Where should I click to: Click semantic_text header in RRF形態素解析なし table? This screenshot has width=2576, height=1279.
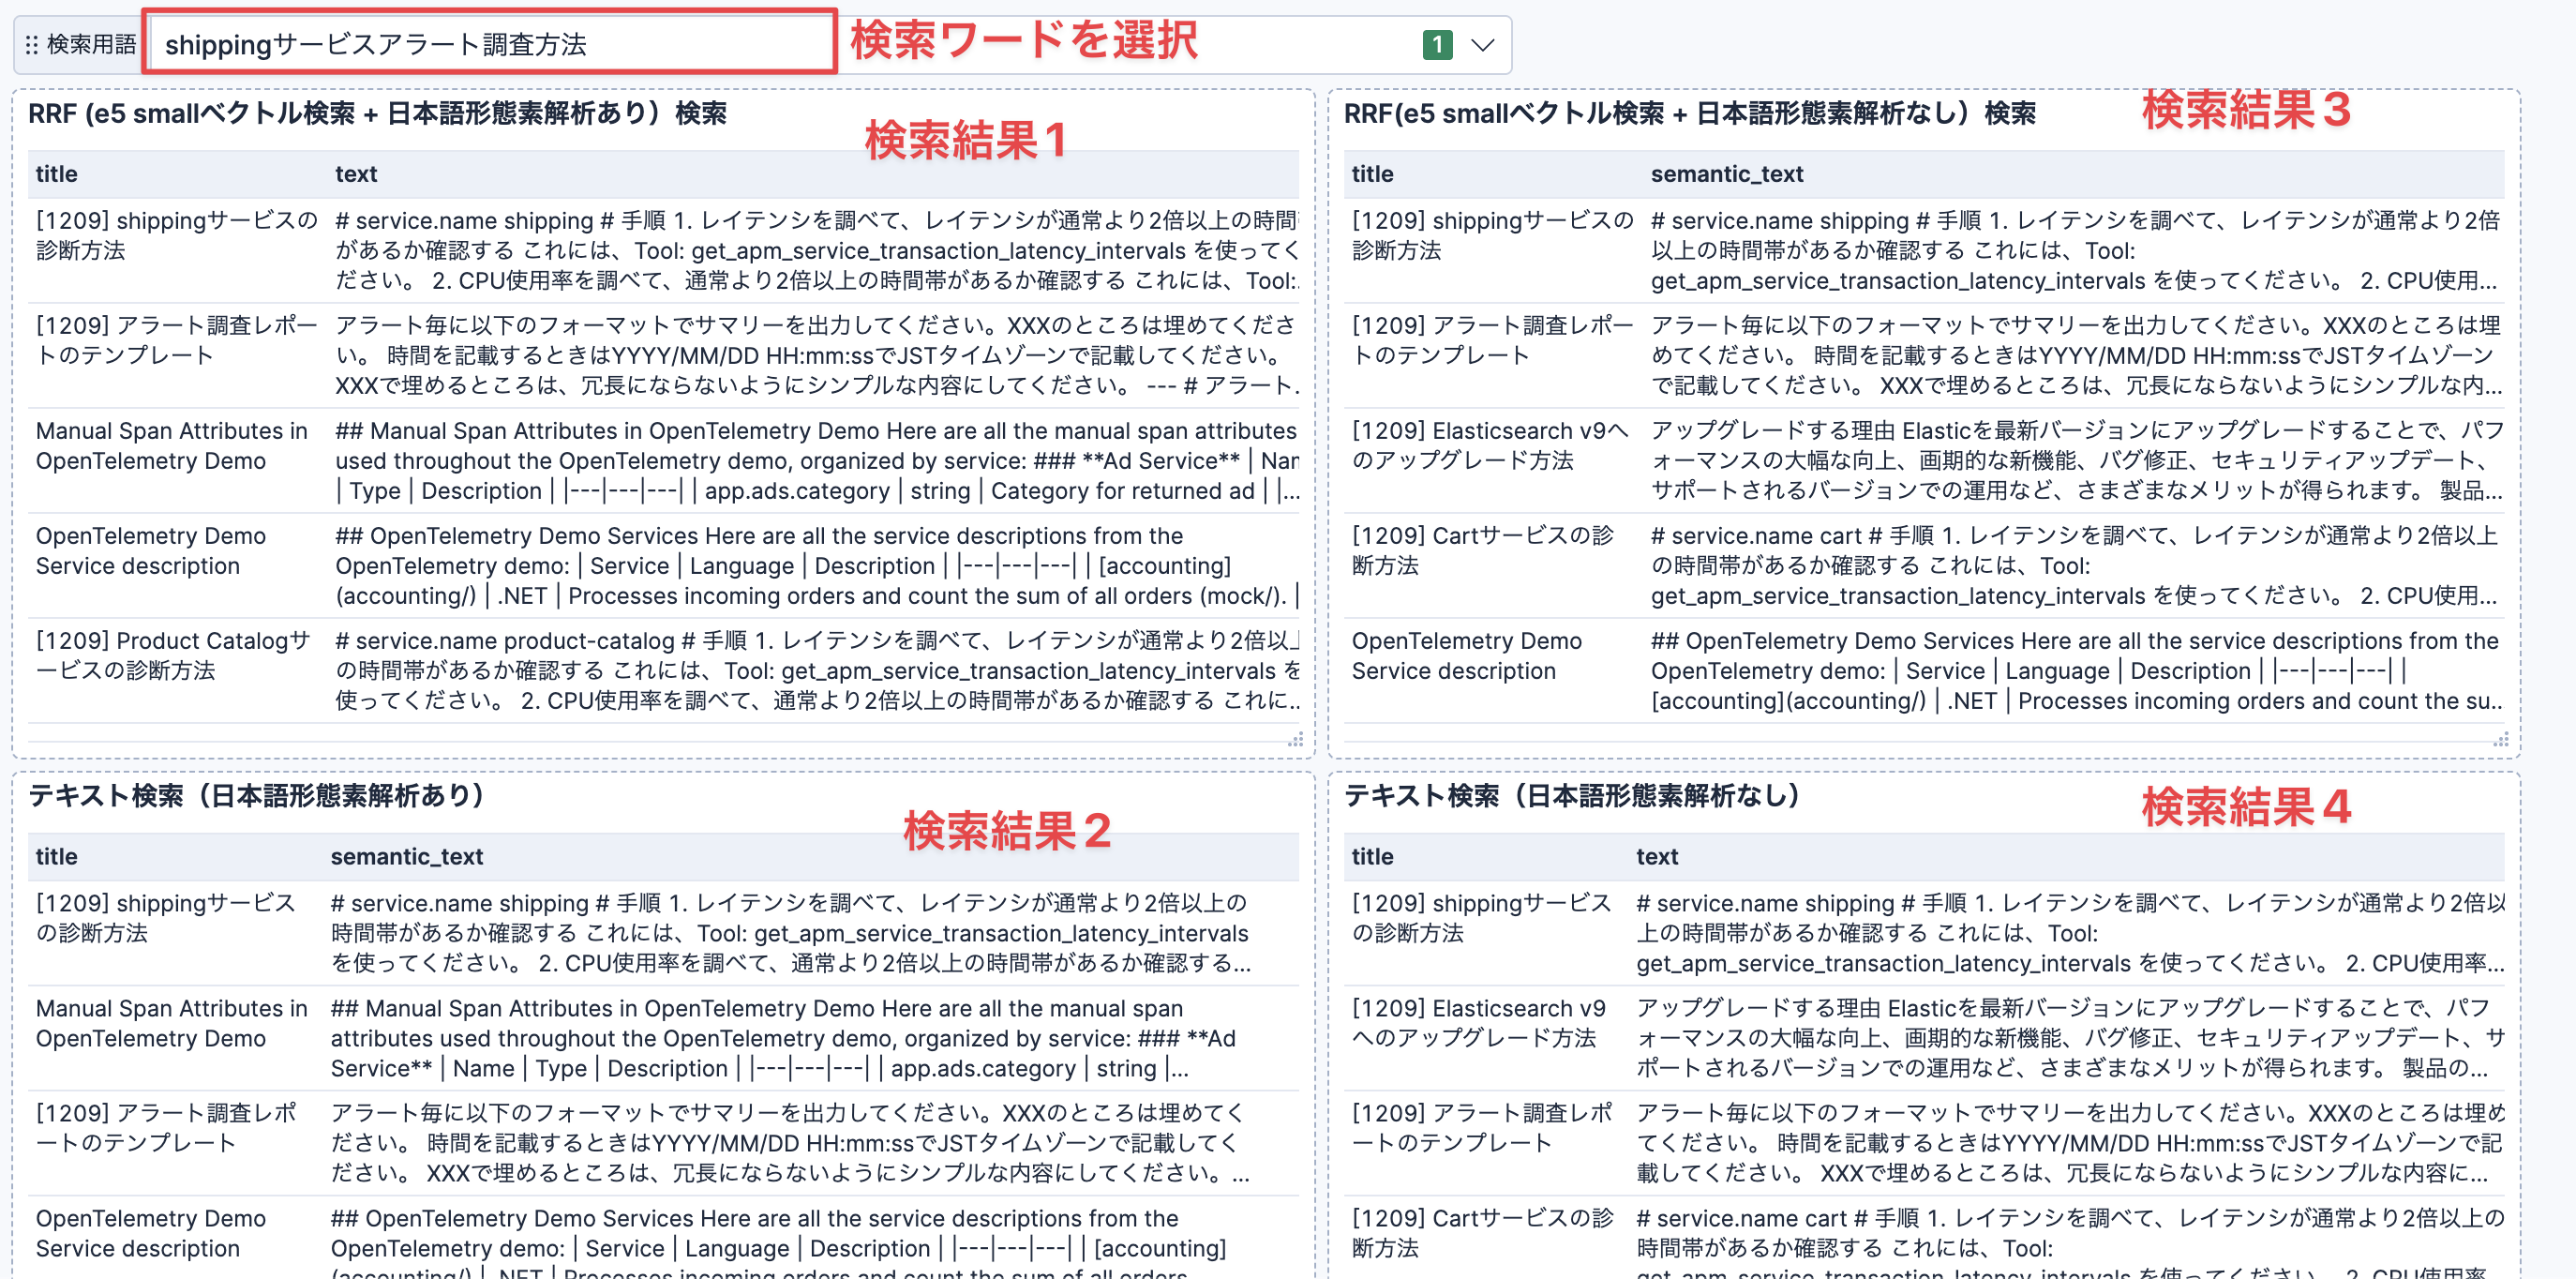pos(1726,174)
